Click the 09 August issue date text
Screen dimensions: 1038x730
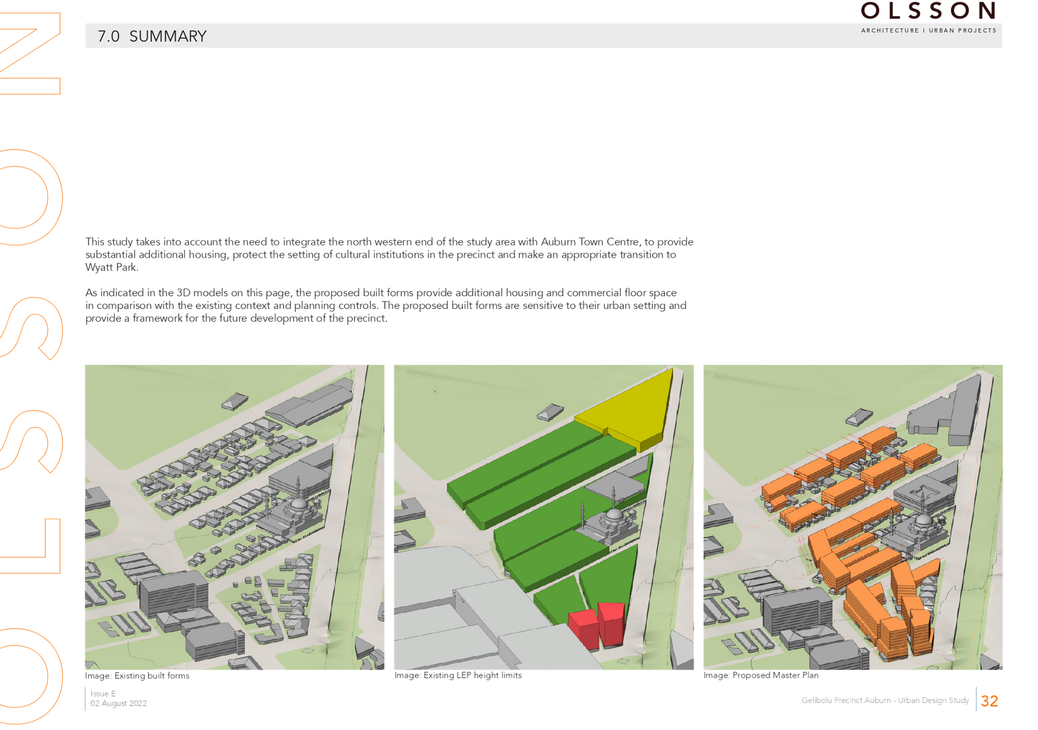click(118, 703)
